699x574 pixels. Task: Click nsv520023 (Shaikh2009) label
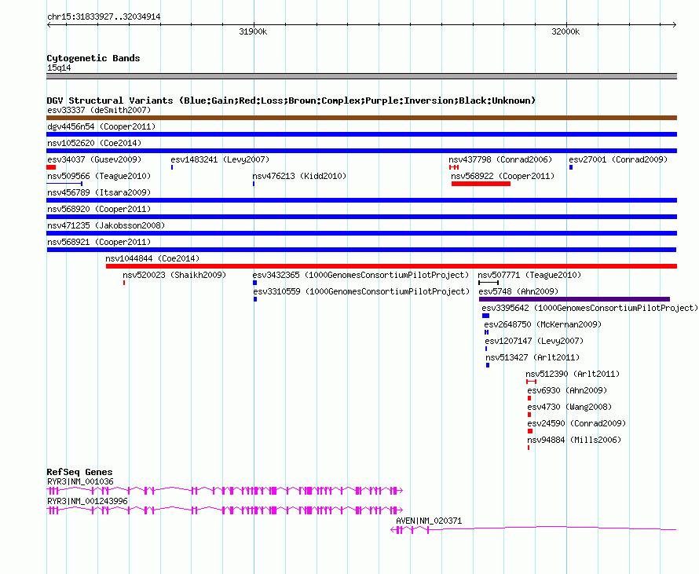174,275
